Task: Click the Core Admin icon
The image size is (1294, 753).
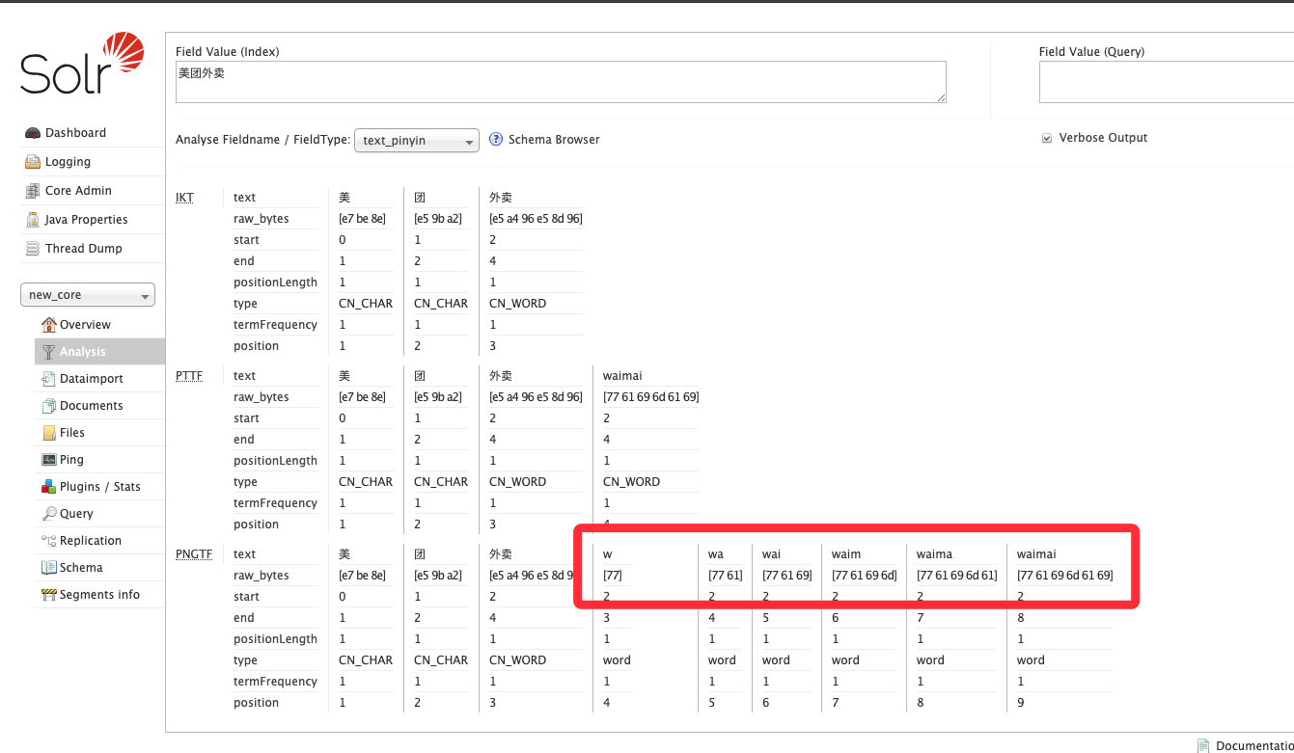Action: 33,191
